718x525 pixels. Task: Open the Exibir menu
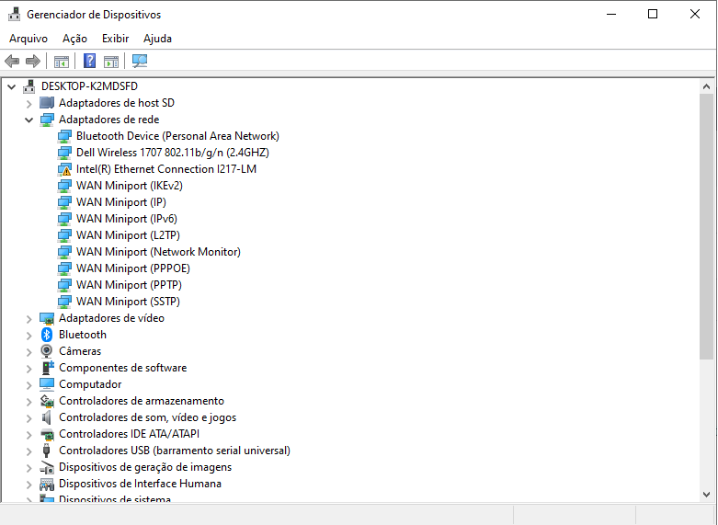116,39
